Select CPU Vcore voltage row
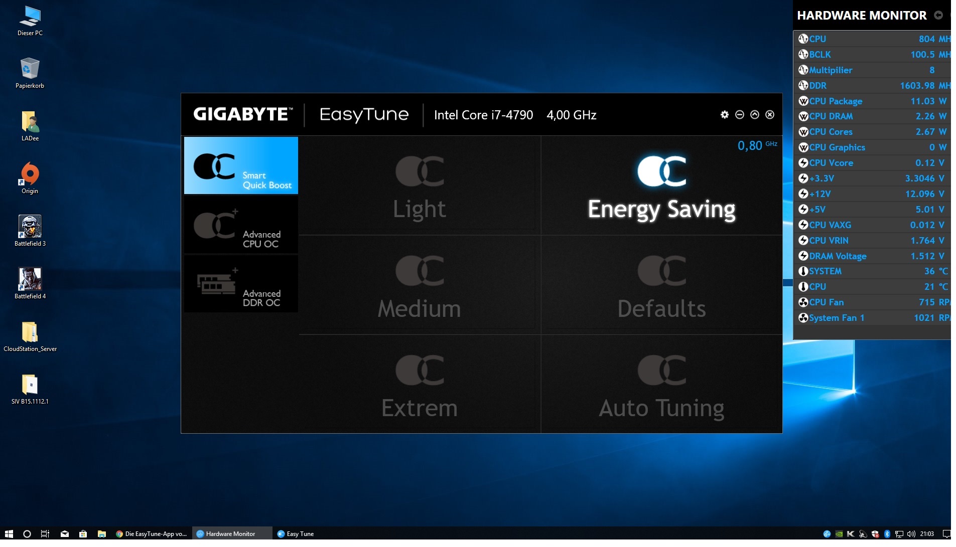Viewport: 956px width, 547px height. (x=873, y=163)
